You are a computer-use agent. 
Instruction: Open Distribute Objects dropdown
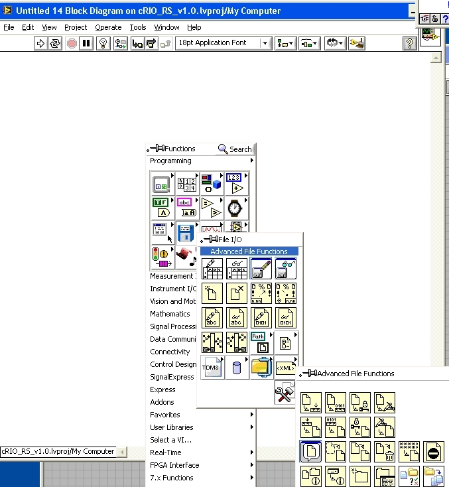pos(309,44)
